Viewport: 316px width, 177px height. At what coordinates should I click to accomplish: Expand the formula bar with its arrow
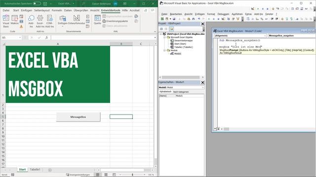(x=155, y=37)
